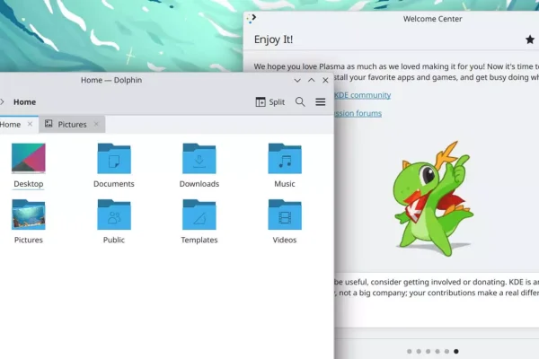The image size is (539, 359).
Task: Open the Documents folder
Action: point(113,162)
